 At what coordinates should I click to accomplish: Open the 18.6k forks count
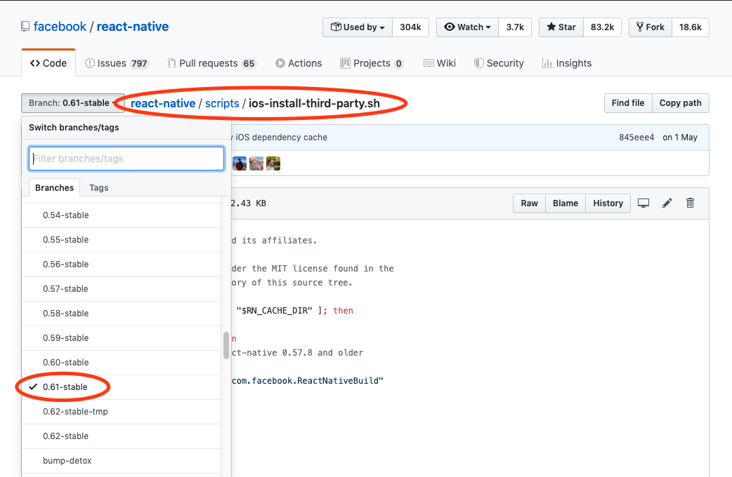[x=690, y=27]
